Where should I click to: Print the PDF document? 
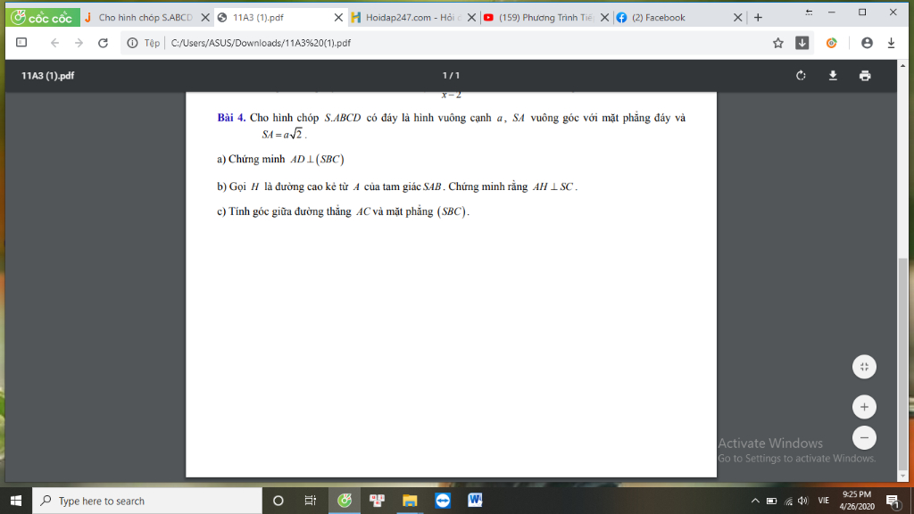865,75
